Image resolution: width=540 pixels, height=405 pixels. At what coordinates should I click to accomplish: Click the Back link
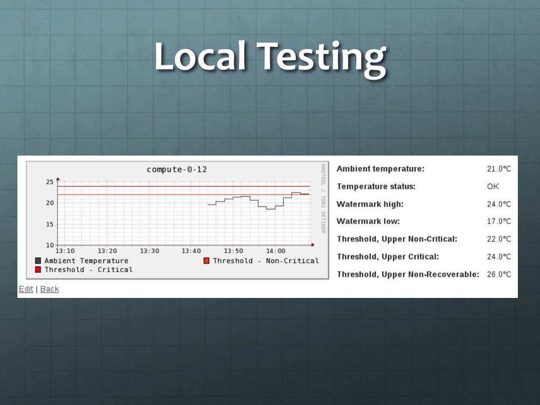pyautogui.click(x=50, y=289)
